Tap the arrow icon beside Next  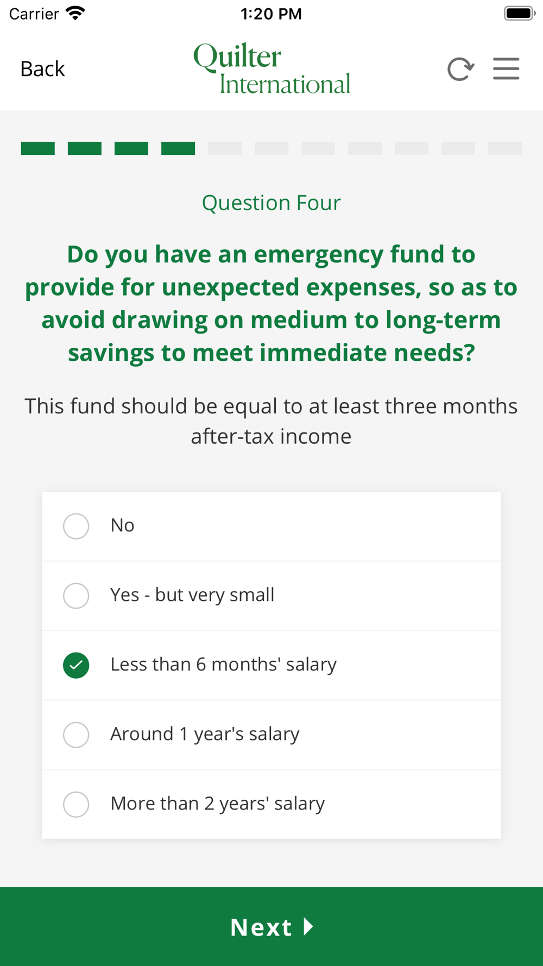[x=308, y=926]
